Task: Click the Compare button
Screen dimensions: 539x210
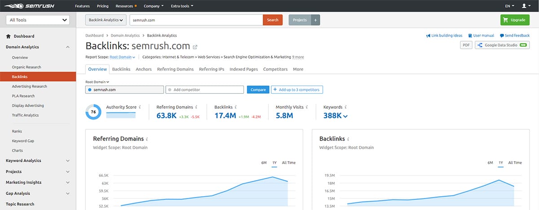Action: tap(258, 90)
